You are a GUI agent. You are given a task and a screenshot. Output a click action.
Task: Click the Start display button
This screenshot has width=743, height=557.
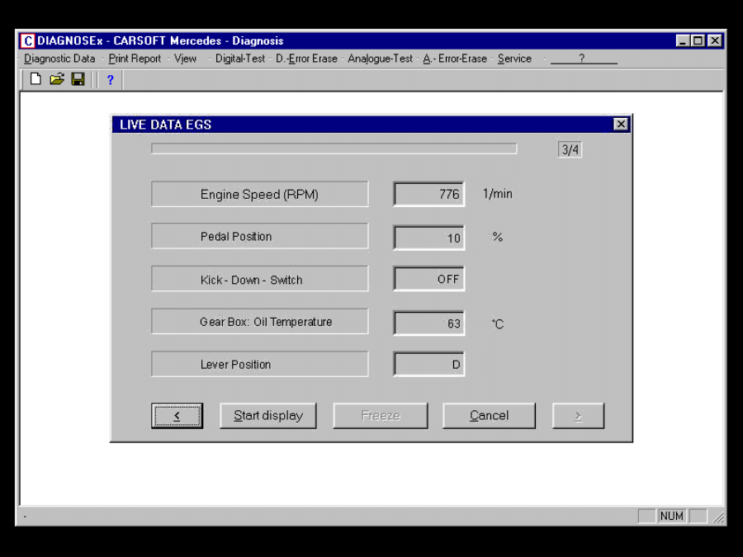(x=268, y=415)
